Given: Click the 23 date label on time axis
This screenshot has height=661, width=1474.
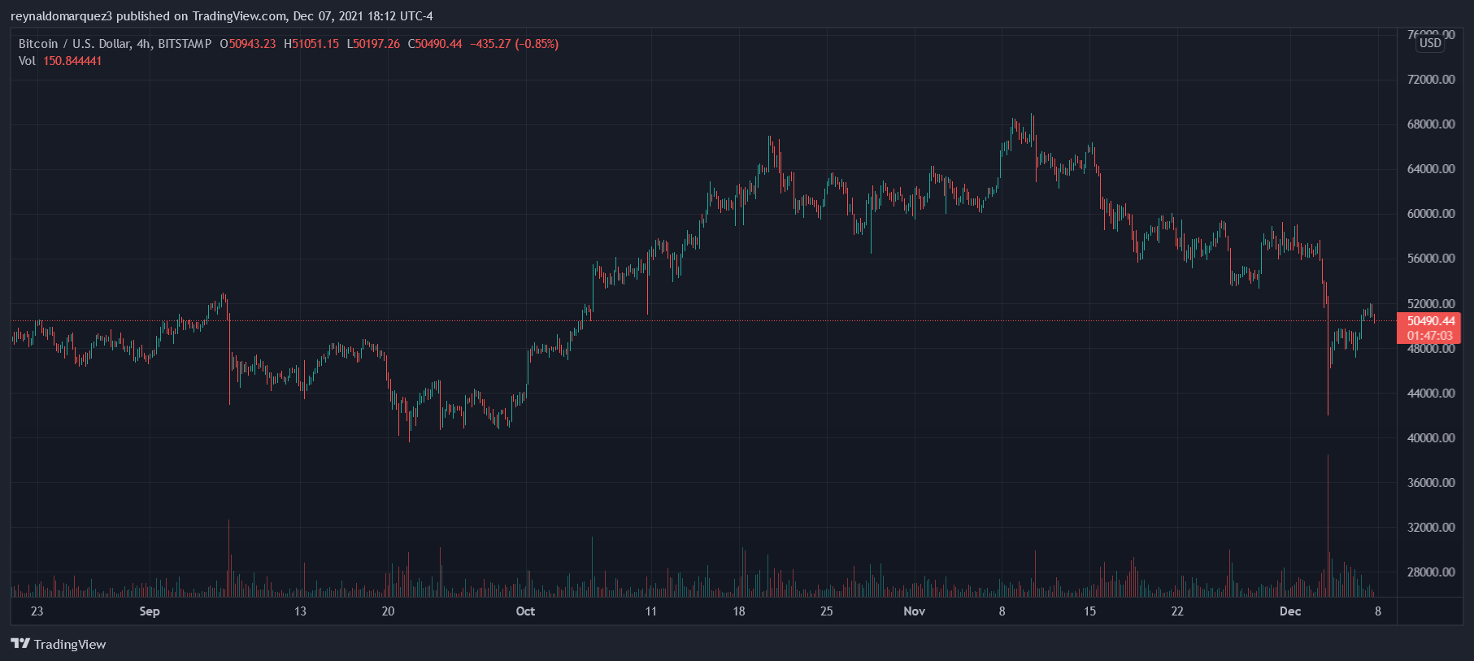Looking at the screenshot, I should [37, 611].
